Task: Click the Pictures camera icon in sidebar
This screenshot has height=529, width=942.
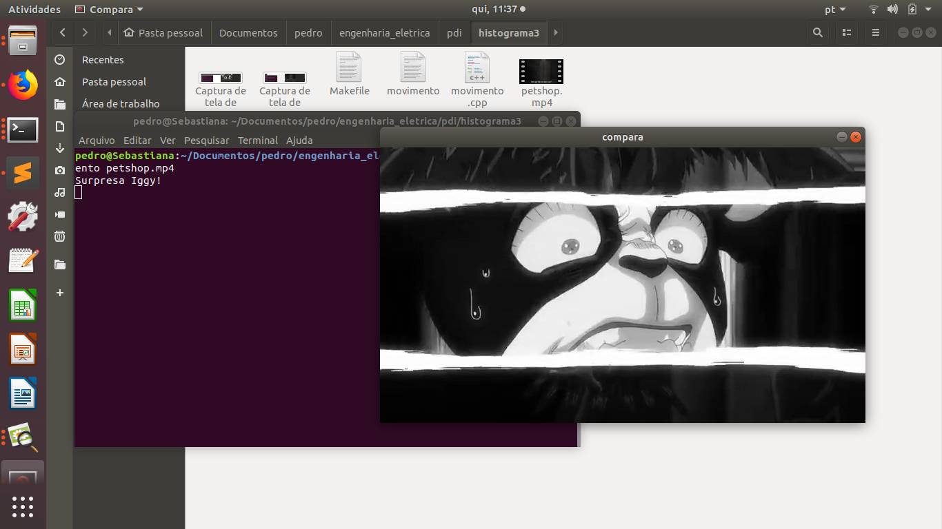Action: coord(60,170)
